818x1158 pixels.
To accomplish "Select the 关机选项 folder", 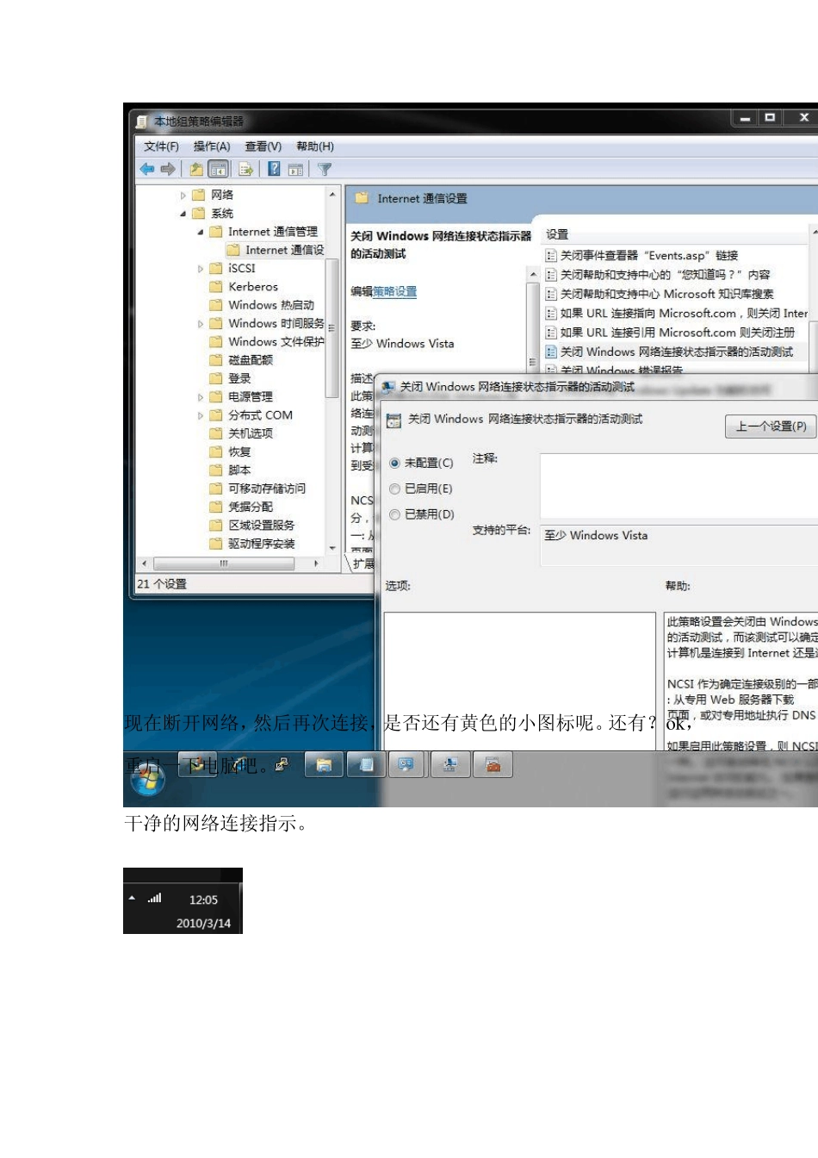I will 250,433.
